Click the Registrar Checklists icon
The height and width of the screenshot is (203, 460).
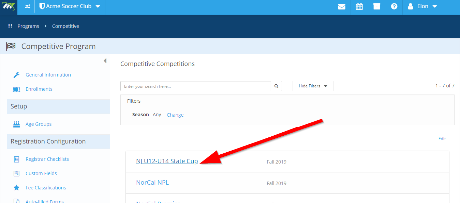tap(16, 159)
